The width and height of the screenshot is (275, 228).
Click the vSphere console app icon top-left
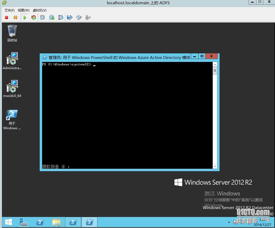point(4,3)
